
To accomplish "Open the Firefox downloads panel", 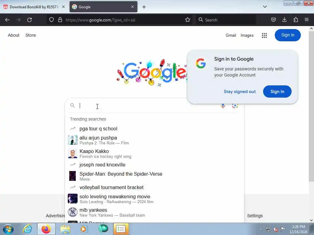I will click(x=284, y=20).
